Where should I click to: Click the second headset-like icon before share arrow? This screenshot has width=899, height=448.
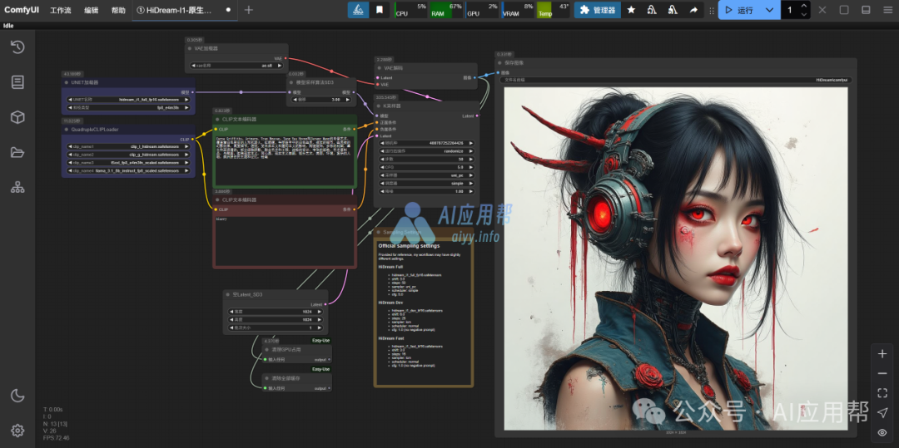point(673,10)
